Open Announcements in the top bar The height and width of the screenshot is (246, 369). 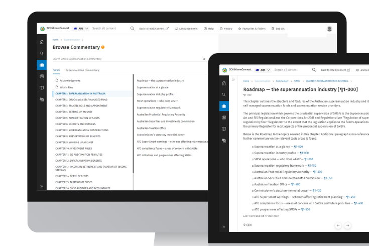(186, 29)
